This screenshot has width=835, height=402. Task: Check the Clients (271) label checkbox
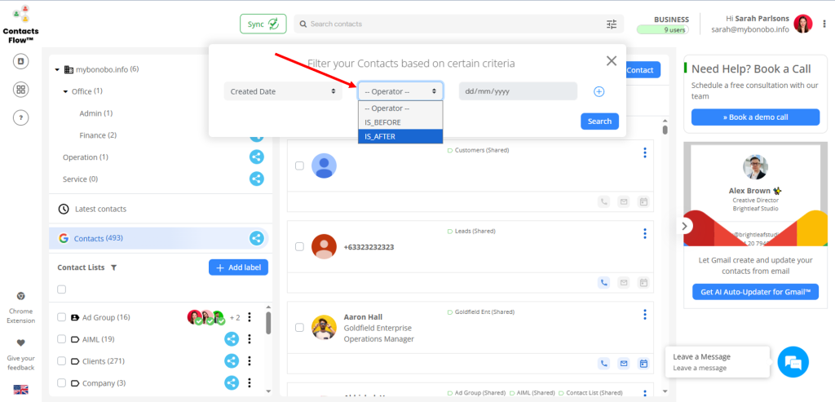tap(61, 361)
